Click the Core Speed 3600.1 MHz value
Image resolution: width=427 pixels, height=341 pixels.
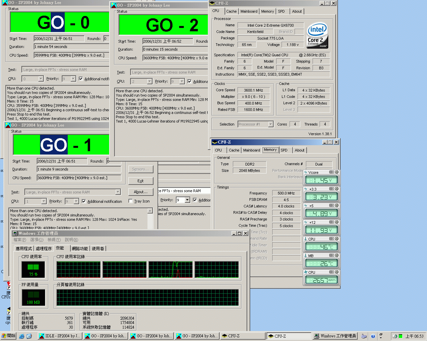[x=254, y=90]
